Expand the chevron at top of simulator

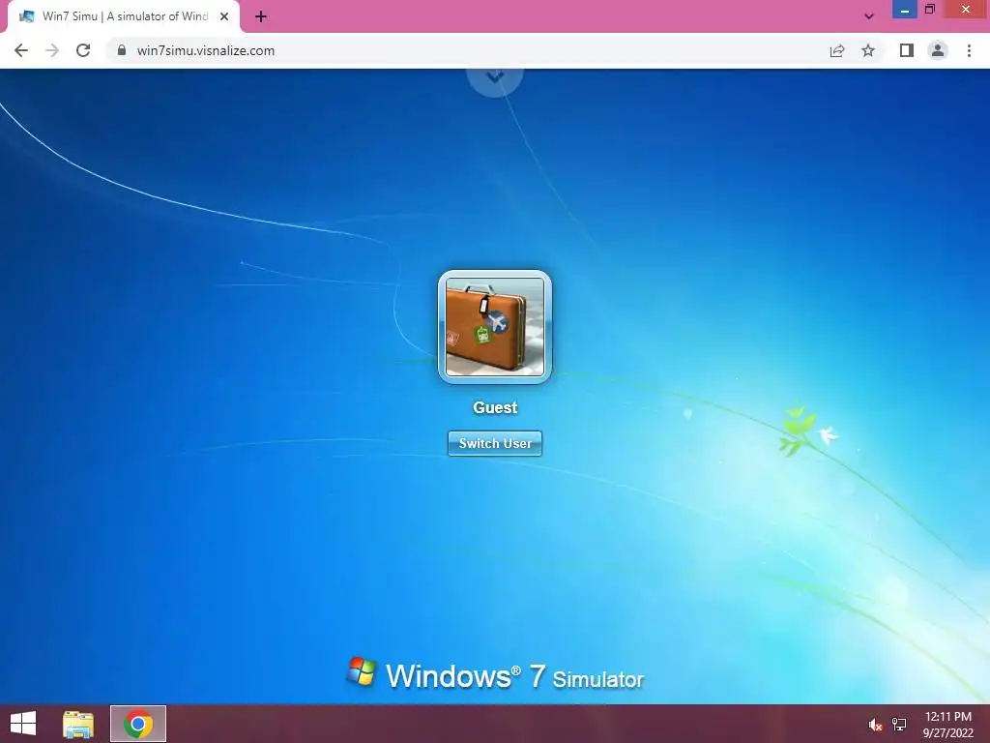coord(494,77)
